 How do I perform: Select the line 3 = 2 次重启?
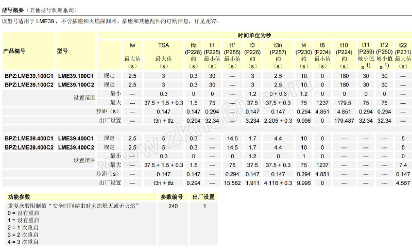tap(23, 235)
